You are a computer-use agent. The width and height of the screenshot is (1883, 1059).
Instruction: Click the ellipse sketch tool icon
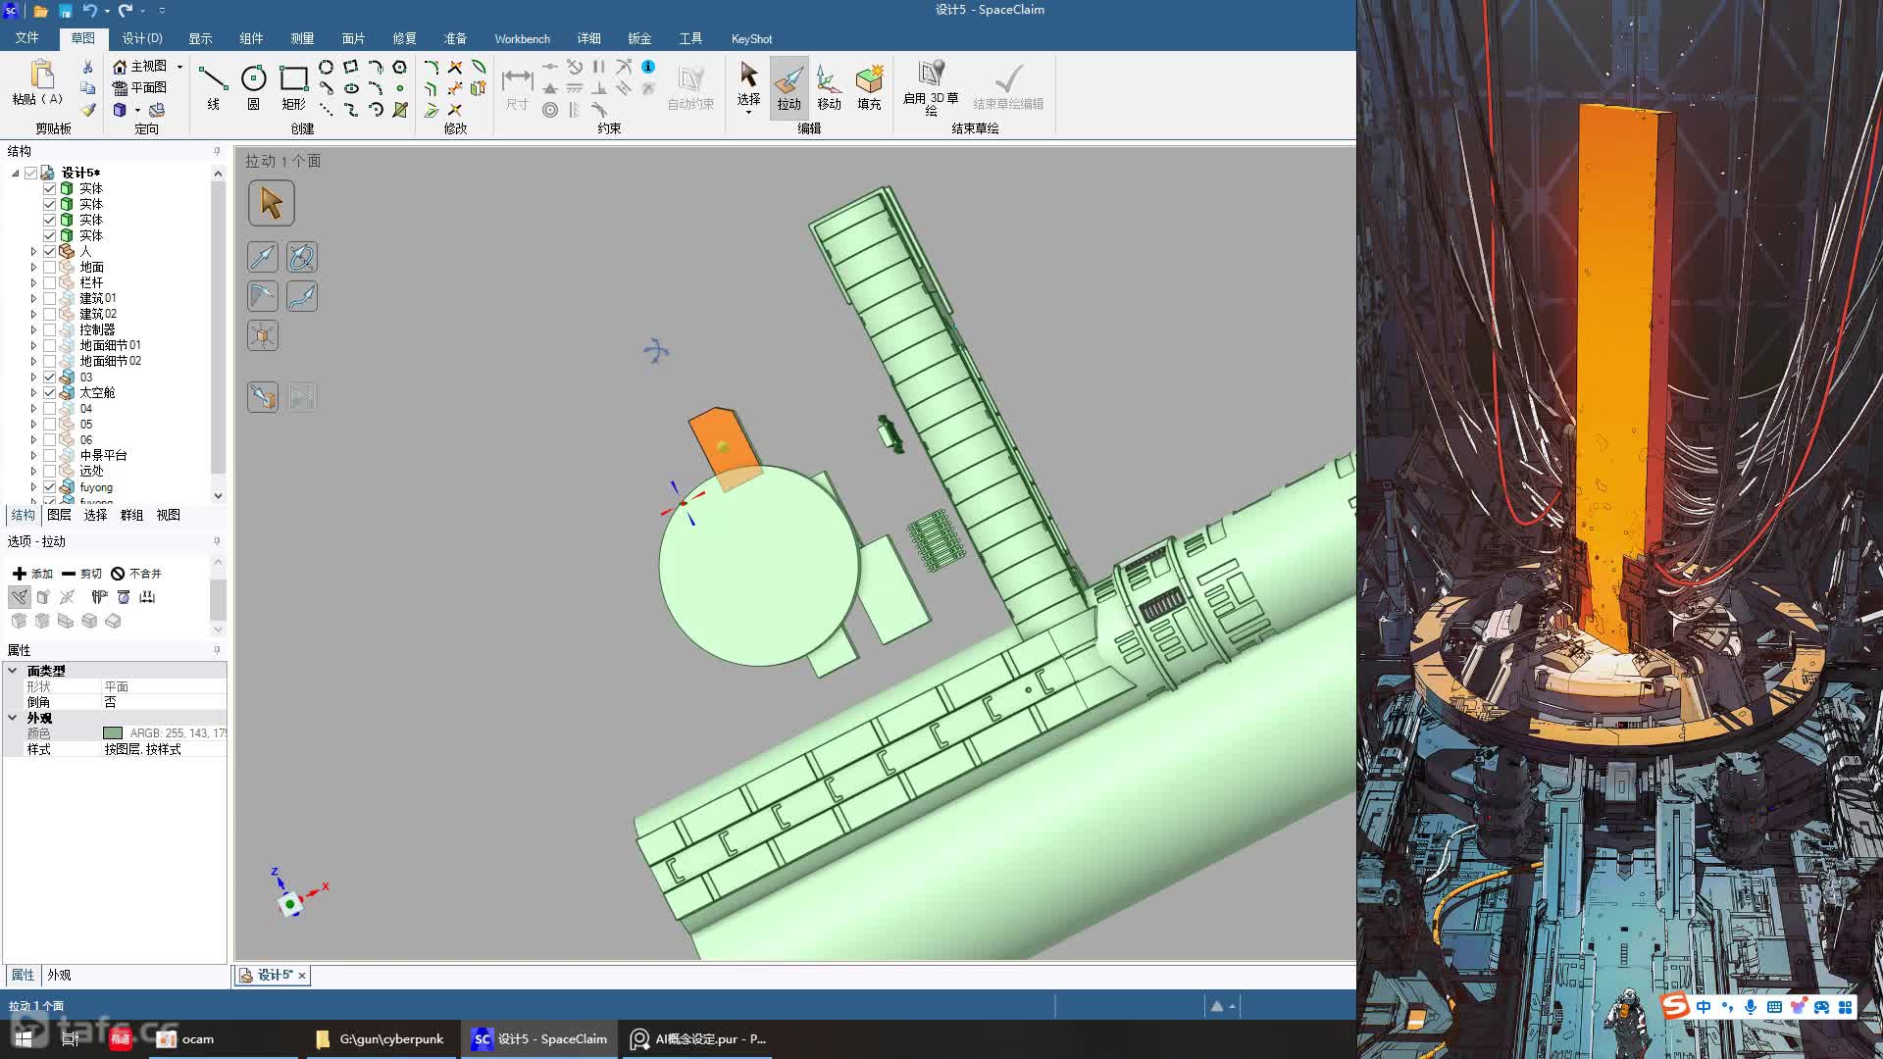click(351, 88)
